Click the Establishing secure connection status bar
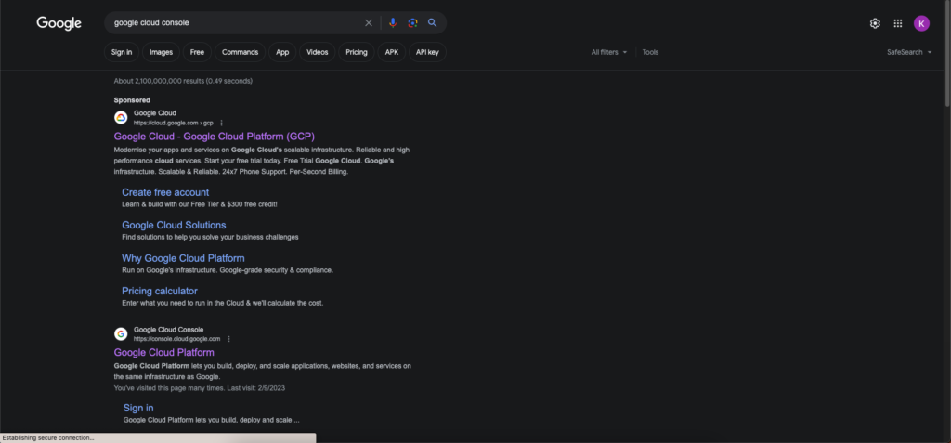Screen dimensions: 951x443 [158, 437]
